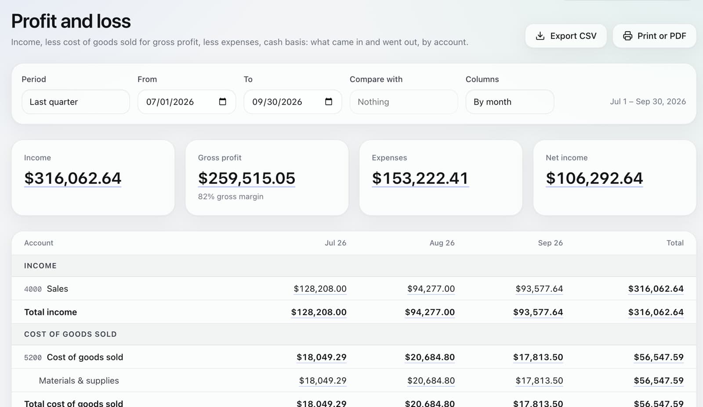Open the To date calendar picker icon
Screen dimensions: 703x407
pos(329,102)
